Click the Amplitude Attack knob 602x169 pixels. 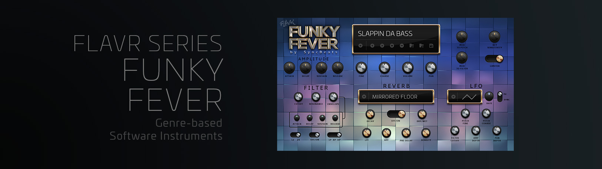click(289, 68)
